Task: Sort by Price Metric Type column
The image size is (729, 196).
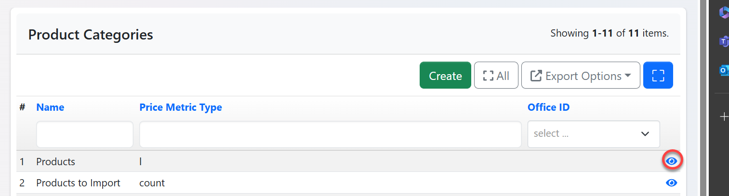Action: click(x=181, y=107)
